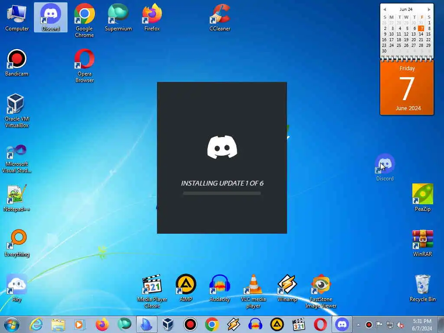
Task: Open Opera from the taskbar
Action: pyautogui.click(x=320, y=324)
